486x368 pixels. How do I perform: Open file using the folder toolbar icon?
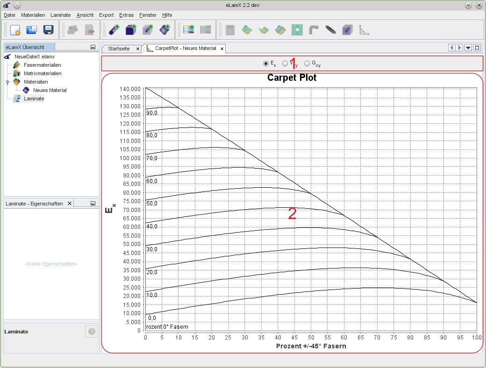(x=32, y=30)
